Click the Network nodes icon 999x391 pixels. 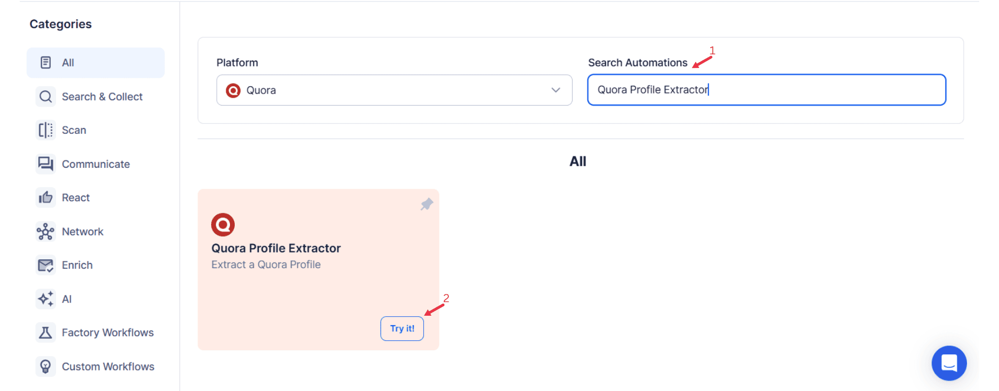[46, 232]
